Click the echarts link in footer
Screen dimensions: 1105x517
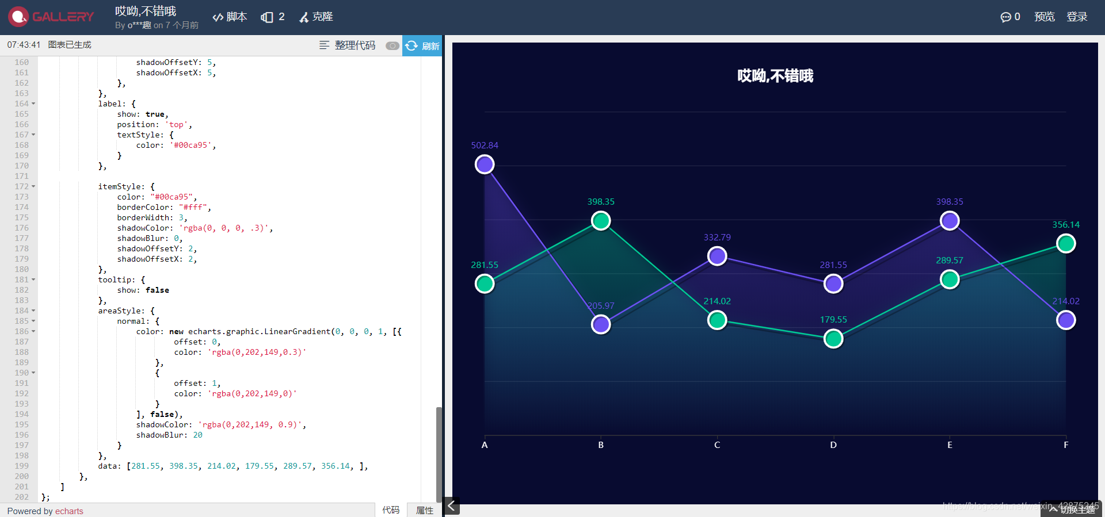pos(69,511)
